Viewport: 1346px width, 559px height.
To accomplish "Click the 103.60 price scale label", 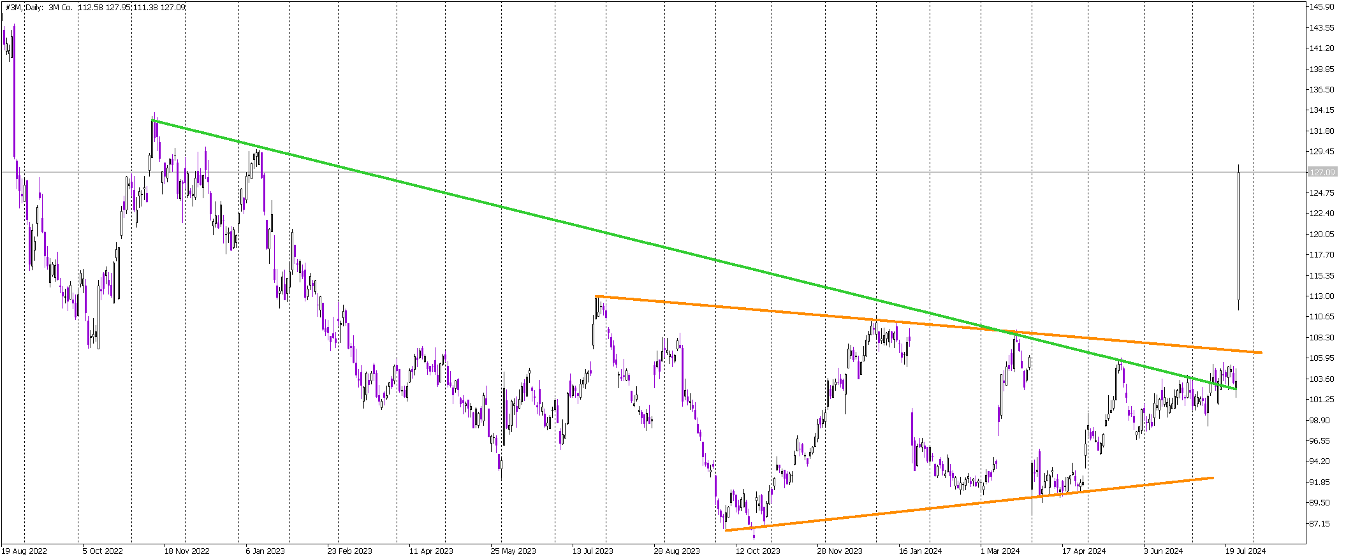I will (x=1321, y=379).
